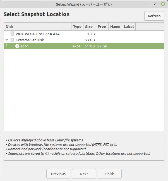Select the sdb1 partition radio button
168x181 pixels.
pyautogui.click(x=17, y=46)
